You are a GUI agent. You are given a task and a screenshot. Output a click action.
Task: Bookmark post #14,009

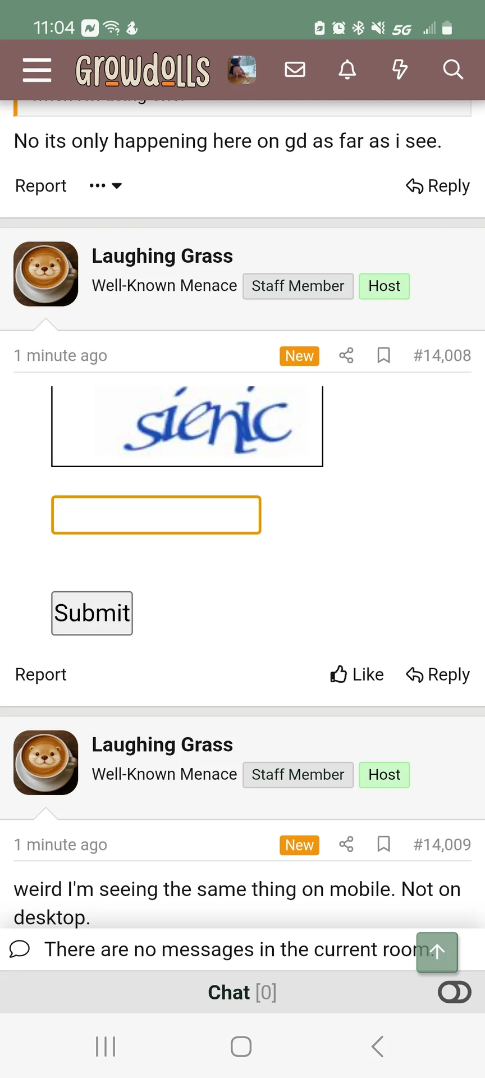click(384, 844)
